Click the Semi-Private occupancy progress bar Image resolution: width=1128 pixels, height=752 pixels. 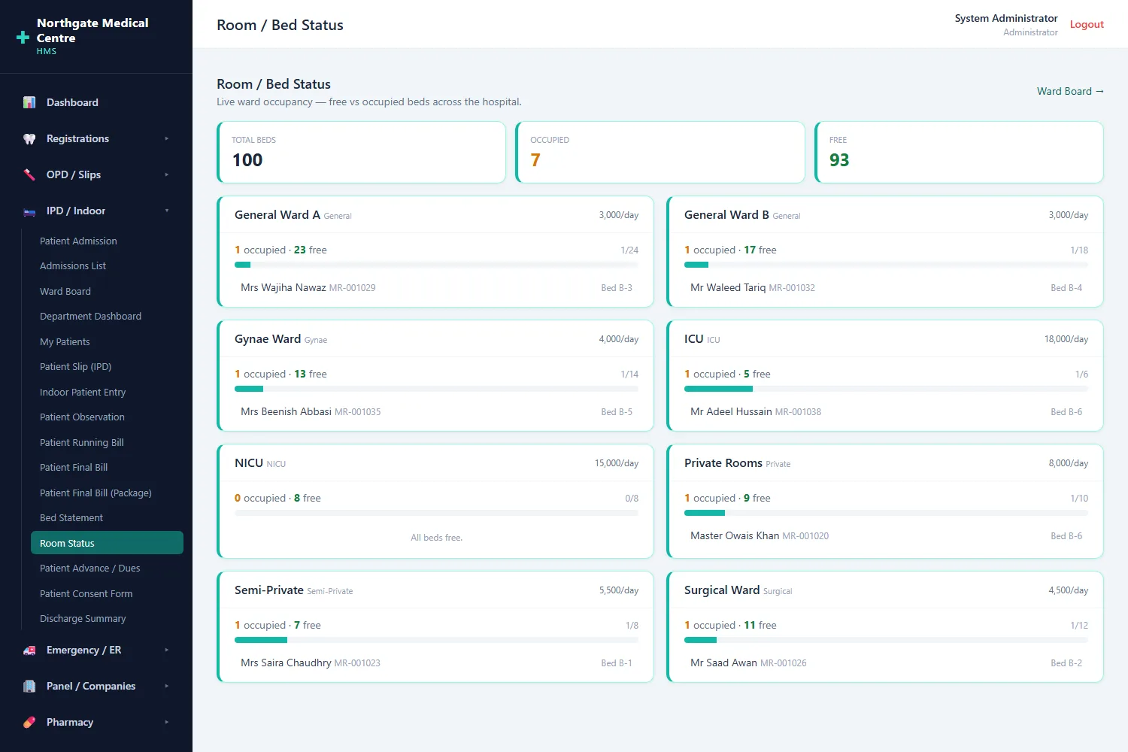coord(436,640)
